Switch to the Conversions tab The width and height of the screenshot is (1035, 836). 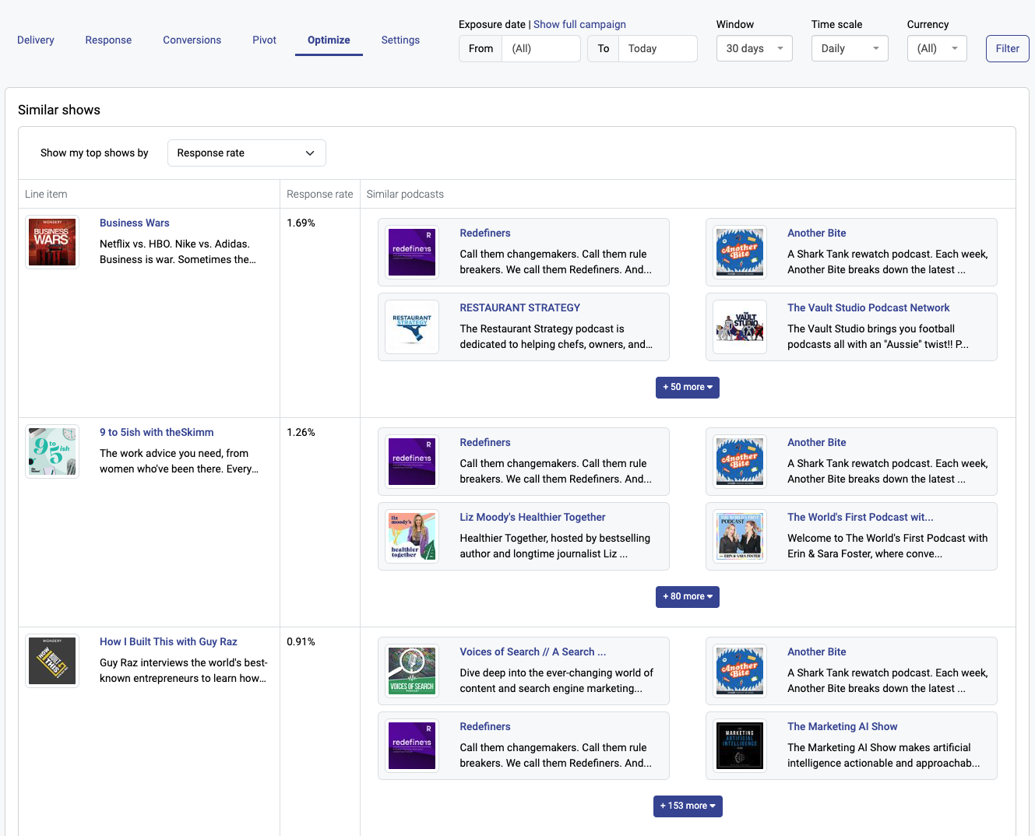192,40
